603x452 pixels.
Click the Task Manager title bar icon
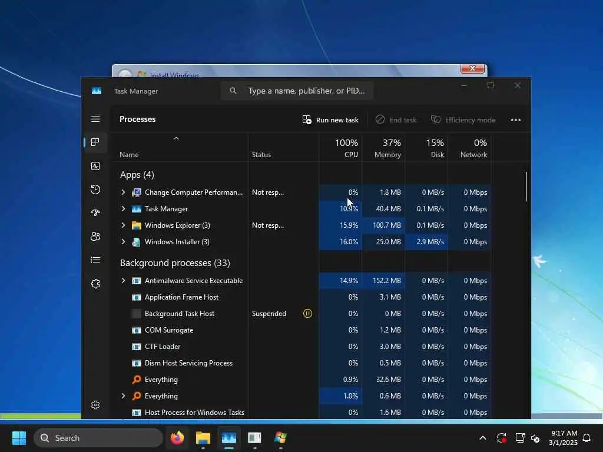click(x=97, y=91)
